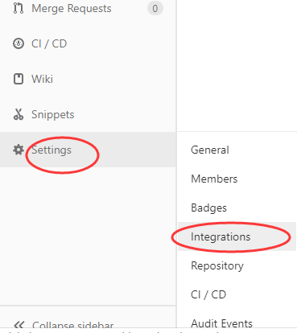Click the Settings gear icon
297x333 pixels.
(19, 150)
